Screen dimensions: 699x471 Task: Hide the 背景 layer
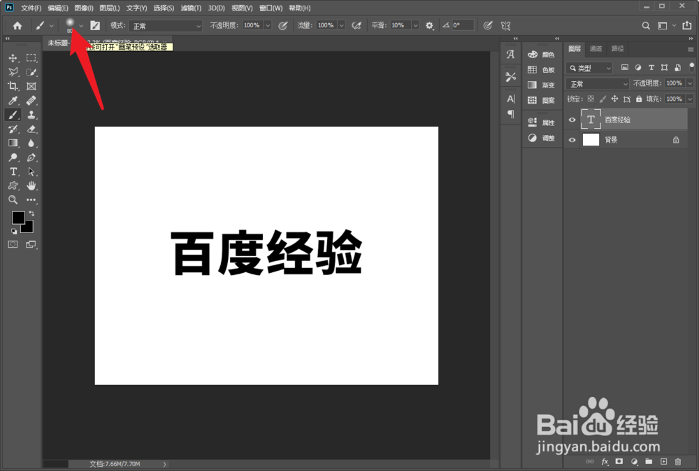pos(572,140)
